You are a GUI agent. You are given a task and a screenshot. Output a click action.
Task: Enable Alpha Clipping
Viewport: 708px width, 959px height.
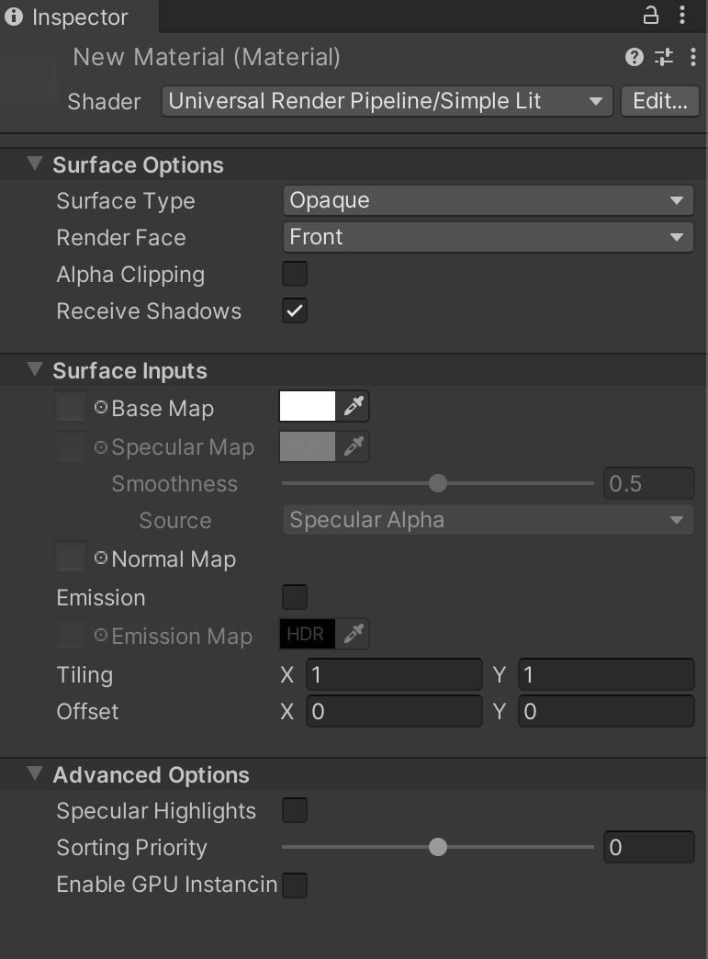click(294, 274)
